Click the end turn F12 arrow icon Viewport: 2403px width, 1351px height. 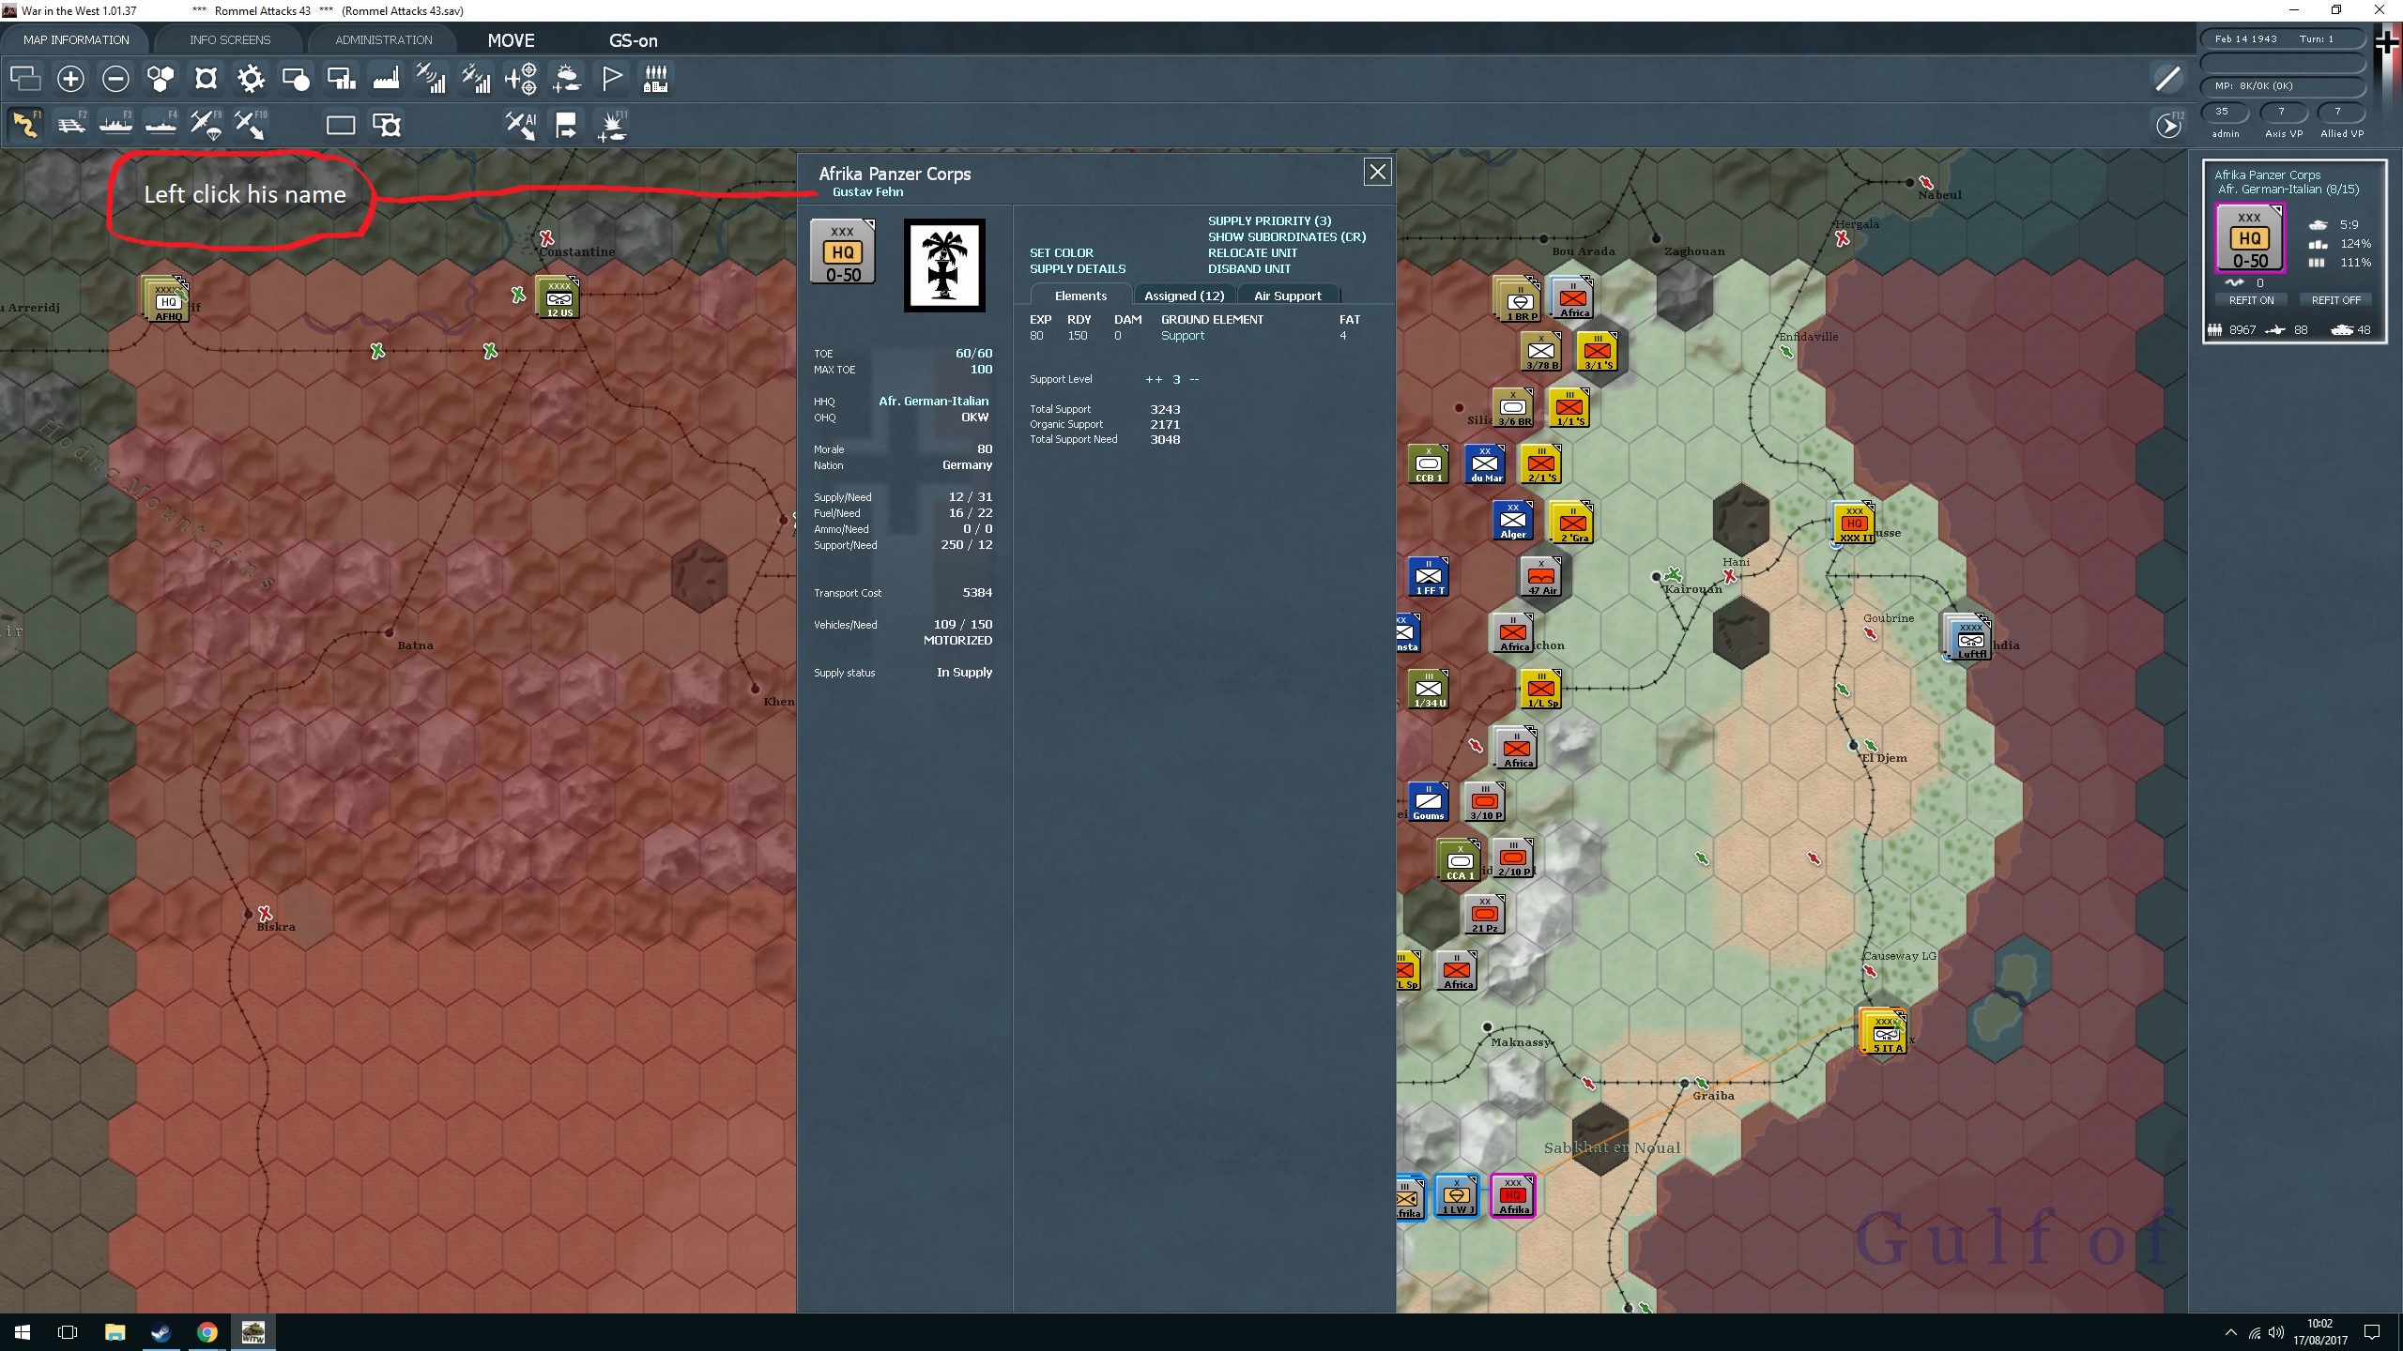pyautogui.click(x=2168, y=125)
